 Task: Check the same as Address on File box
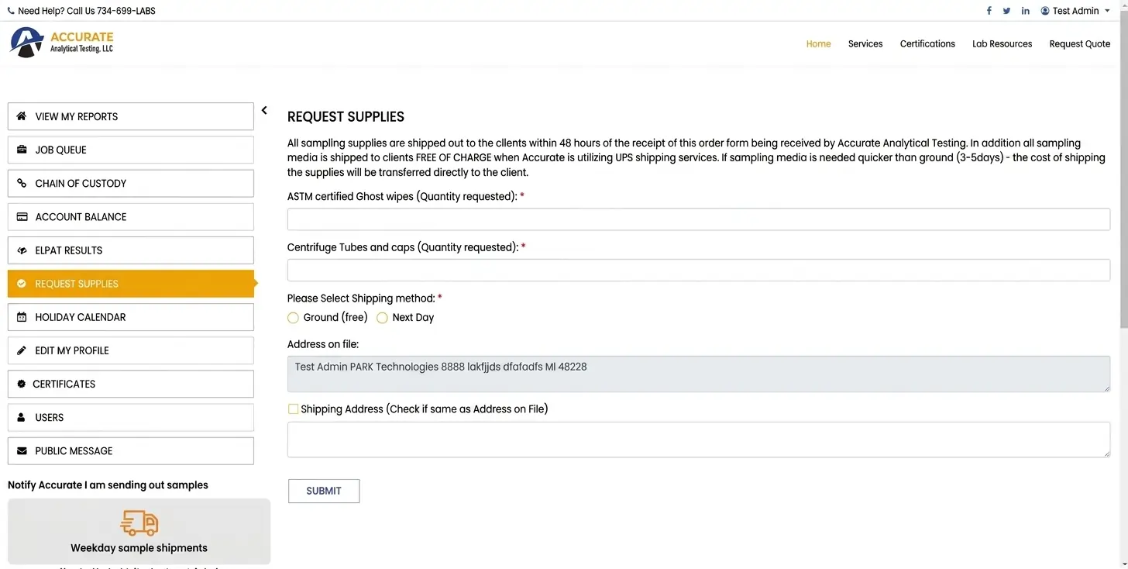293,409
